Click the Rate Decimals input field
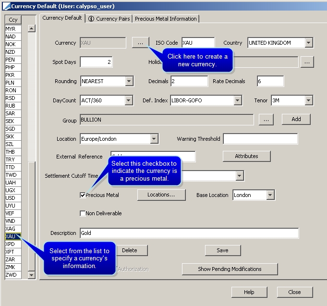This screenshot has width=327, height=306. click(x=270, y=81)
